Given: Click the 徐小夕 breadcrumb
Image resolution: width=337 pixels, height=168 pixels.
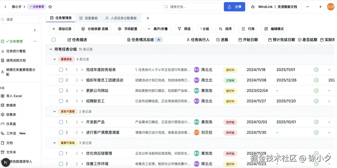Looking at the screenshot, I should [17, 7].
